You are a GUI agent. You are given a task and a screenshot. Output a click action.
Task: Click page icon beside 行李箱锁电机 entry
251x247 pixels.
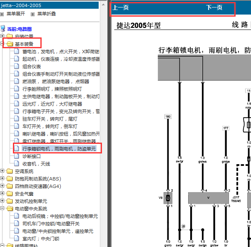pyautogui.click(x=17, y=148)
